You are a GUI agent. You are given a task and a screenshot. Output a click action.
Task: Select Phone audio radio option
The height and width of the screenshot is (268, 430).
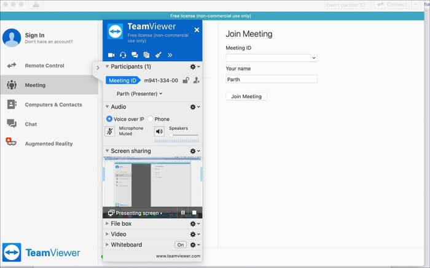click(x=150, y=119)
